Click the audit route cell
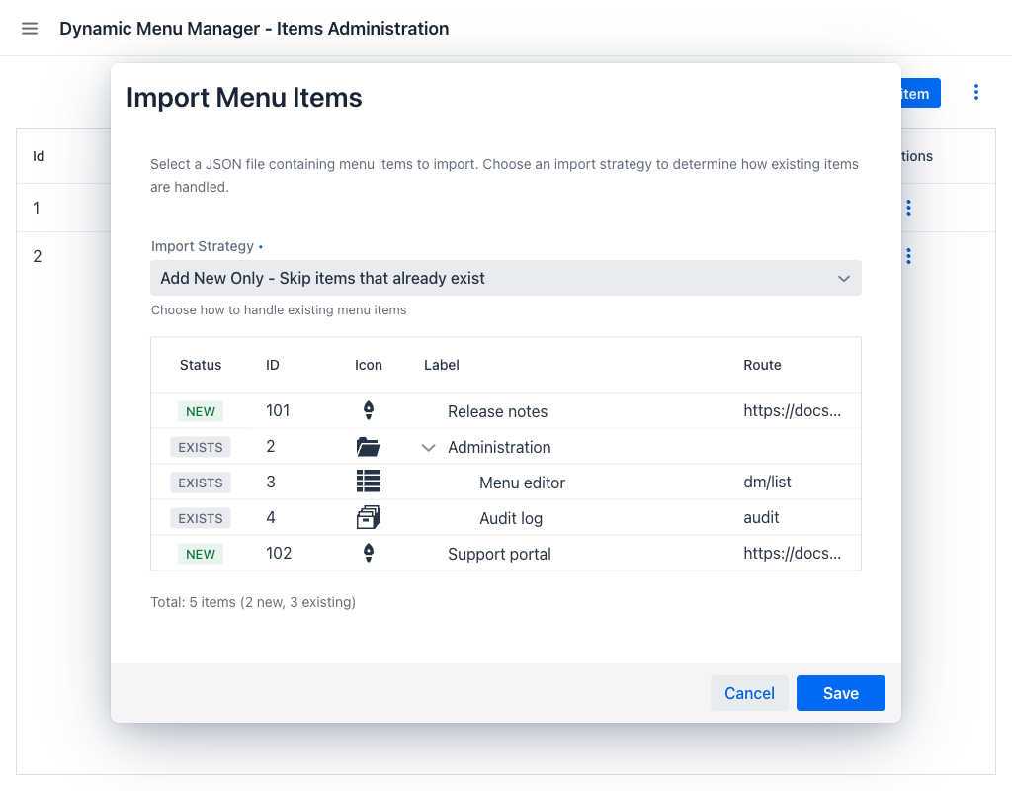Viewport: 1012px width, 791px height. tap(761, 517)
